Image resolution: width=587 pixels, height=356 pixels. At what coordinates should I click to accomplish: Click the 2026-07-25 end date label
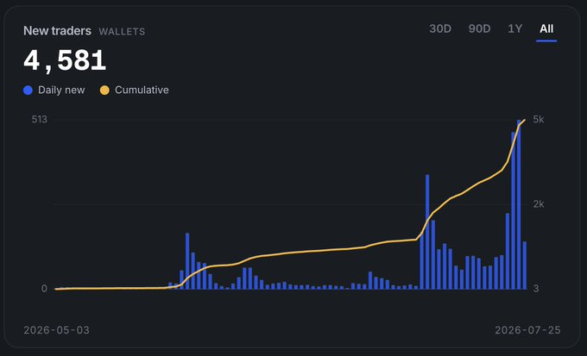point(527,330)
